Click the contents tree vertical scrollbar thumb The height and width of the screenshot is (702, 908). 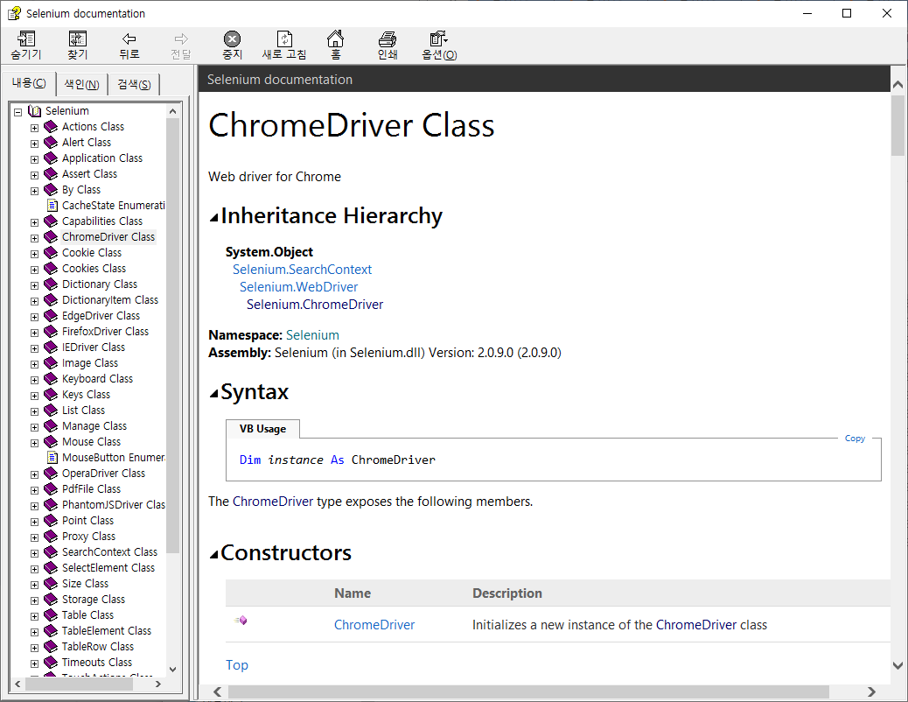tap(172, 335)
